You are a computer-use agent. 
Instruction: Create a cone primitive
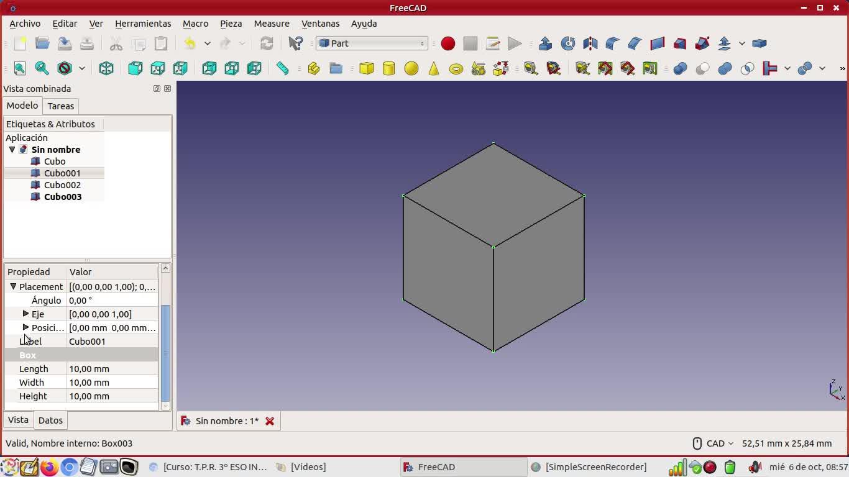pyautogui.click(x=434, y=68)
